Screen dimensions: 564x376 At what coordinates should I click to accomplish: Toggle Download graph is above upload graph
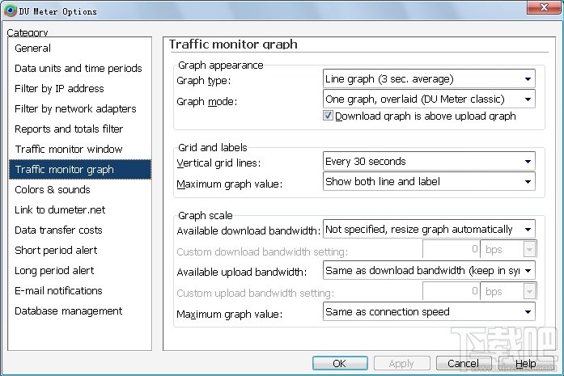pyautogui.click(x=329, y=116)
